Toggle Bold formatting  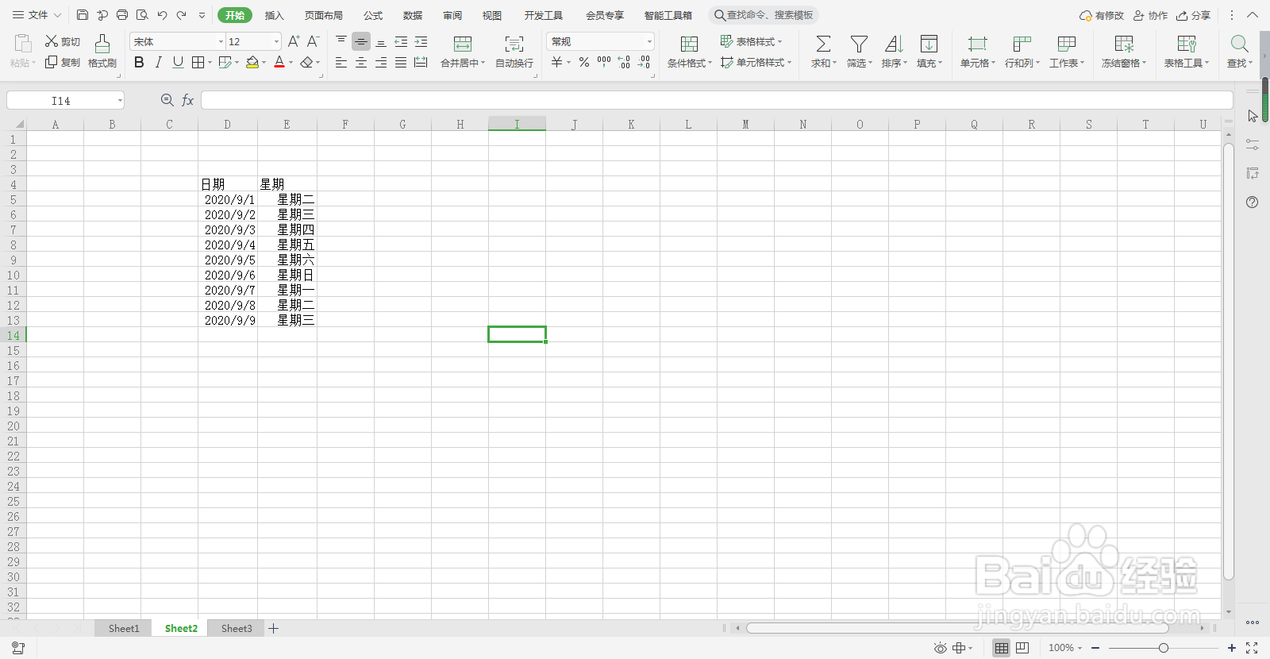(139, 62)
